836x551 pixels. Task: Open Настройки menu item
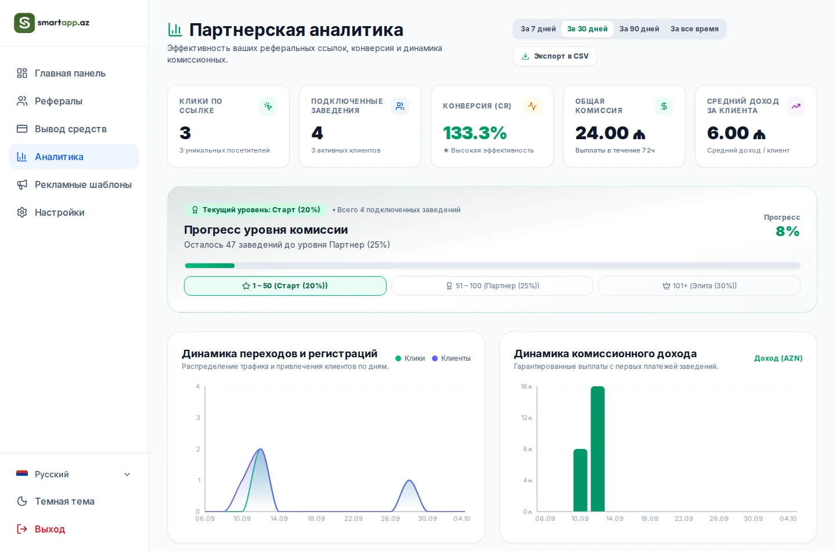click(74, 212)
